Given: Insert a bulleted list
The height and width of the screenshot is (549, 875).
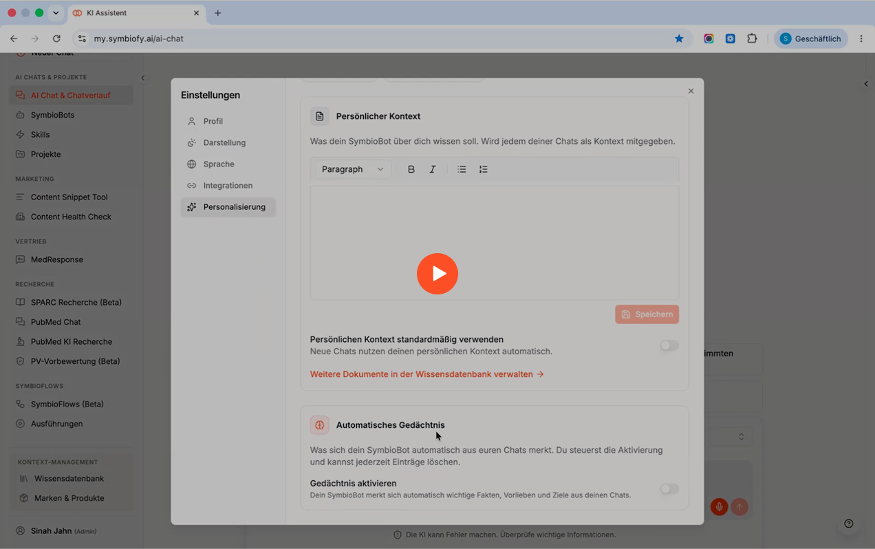Looking at the screenshot, I should 462,169.
